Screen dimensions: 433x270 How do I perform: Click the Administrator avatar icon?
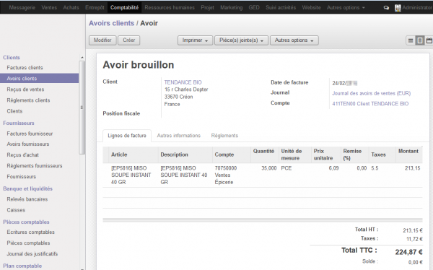398,8
